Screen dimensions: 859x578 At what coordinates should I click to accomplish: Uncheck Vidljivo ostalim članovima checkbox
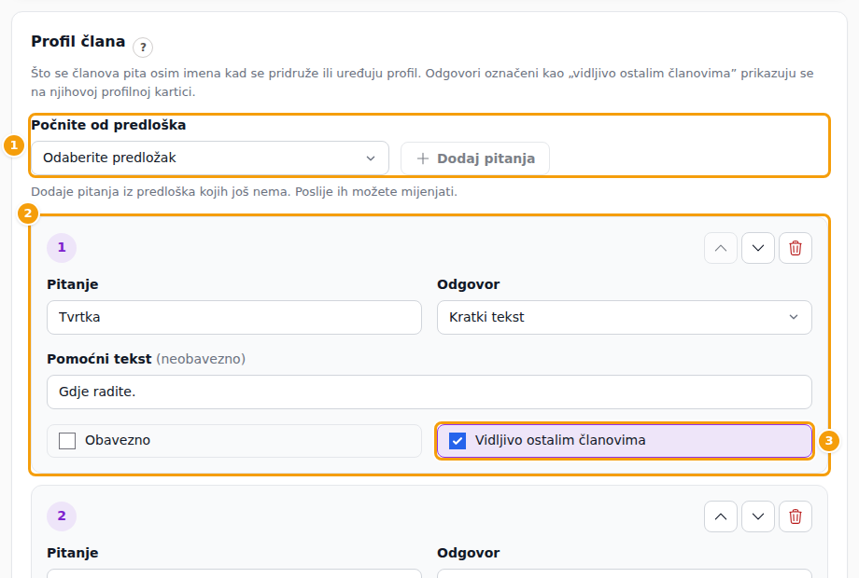coord(458,441)
